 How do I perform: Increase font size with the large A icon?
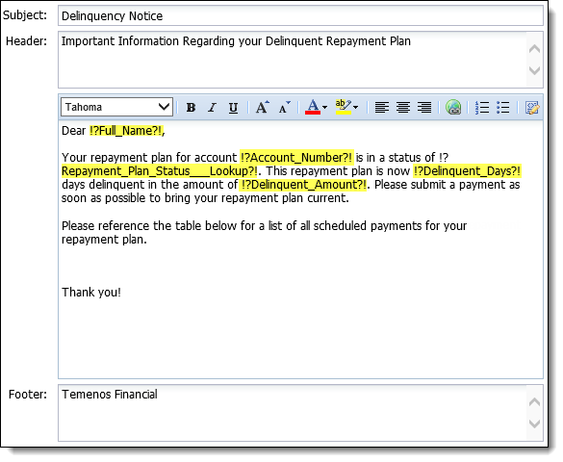tap(263, 107)
